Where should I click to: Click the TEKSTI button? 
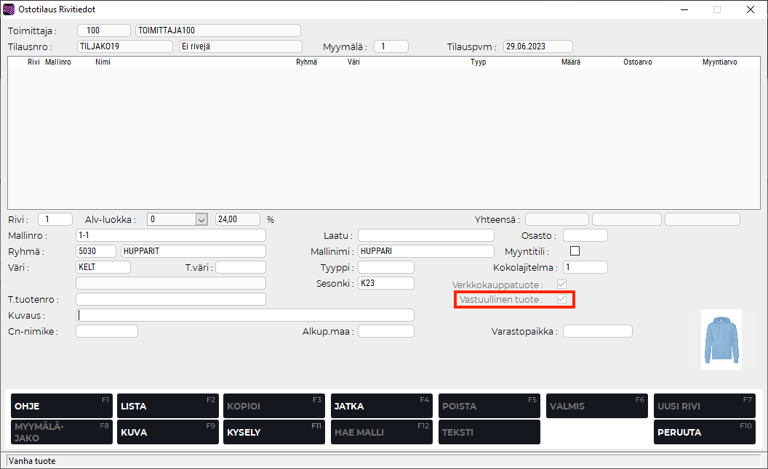point(489,432)
